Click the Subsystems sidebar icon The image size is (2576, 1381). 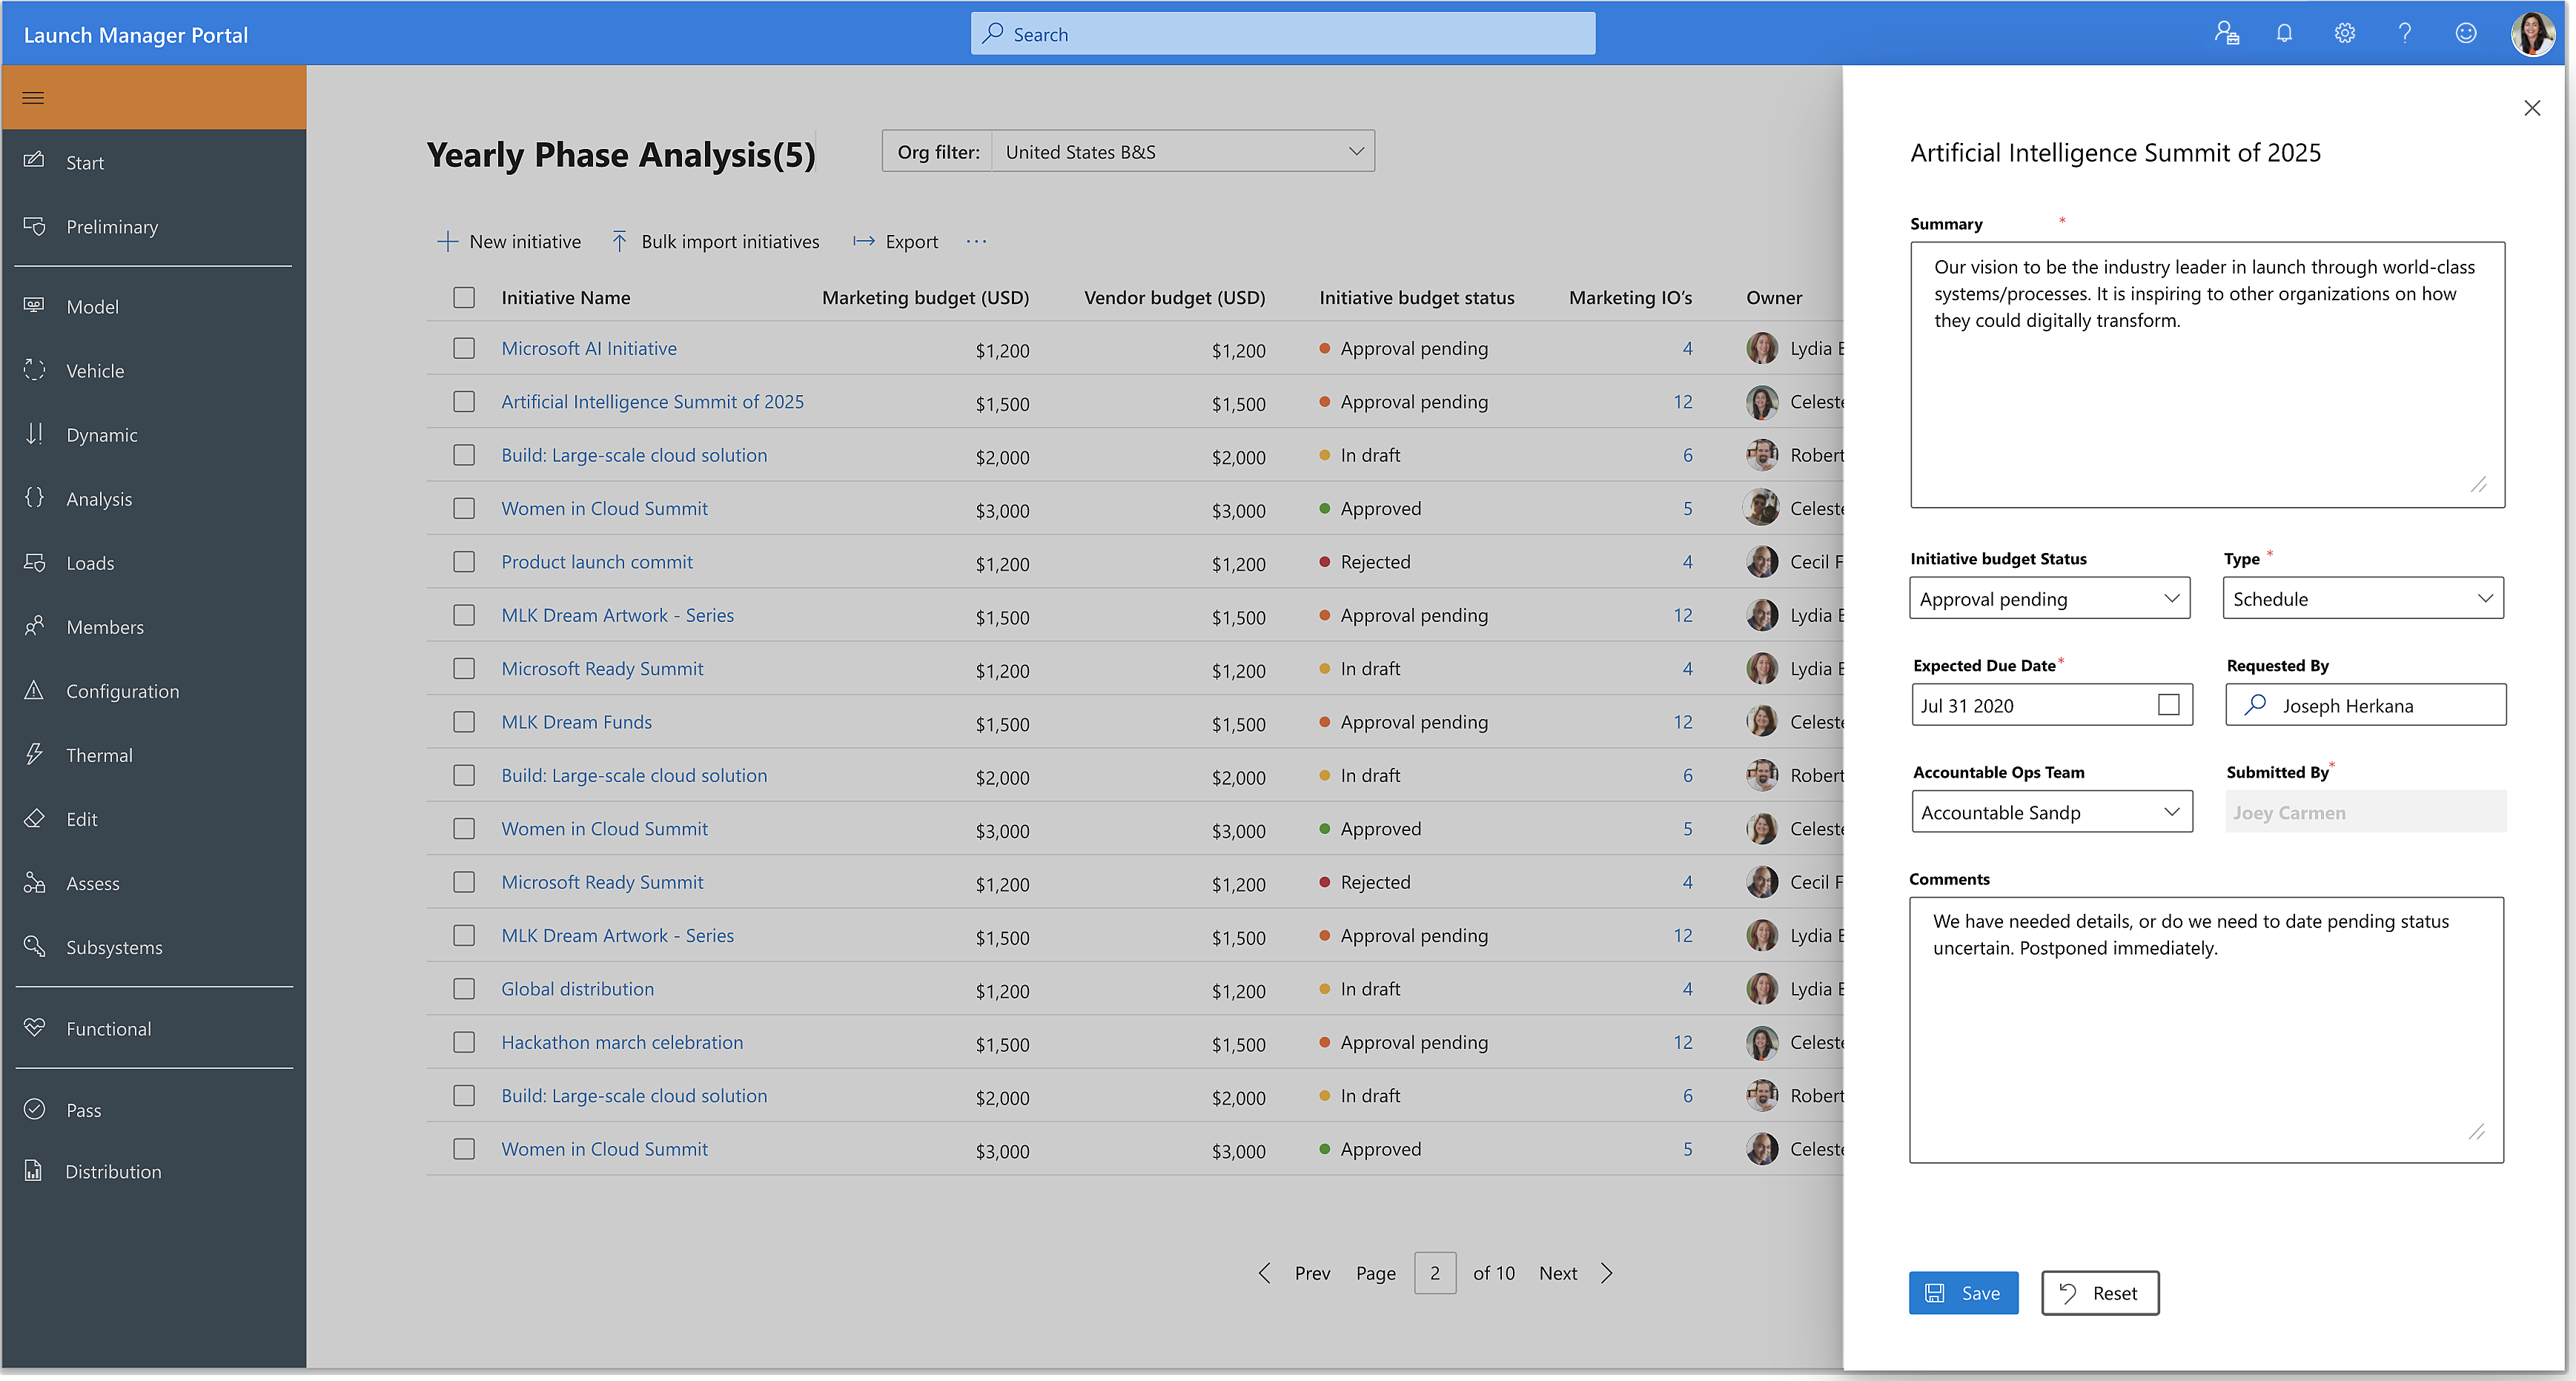pos(34,946)
